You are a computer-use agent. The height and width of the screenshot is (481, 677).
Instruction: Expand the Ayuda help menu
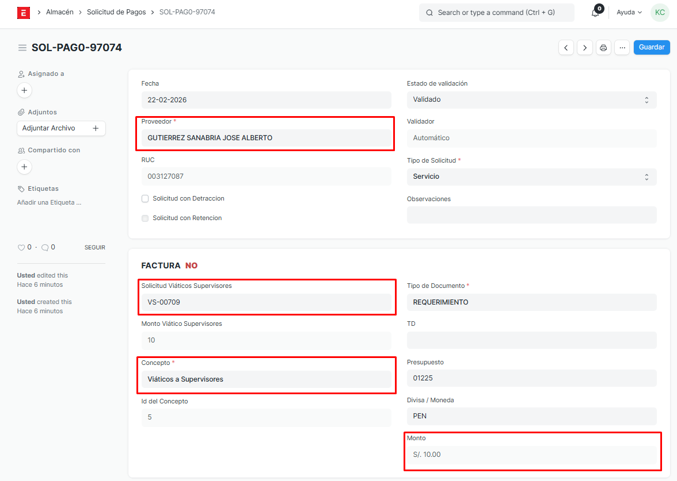point(629,13)
